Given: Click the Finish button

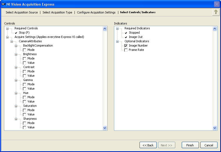Looking at the screenshot, I should click(190, 145).
